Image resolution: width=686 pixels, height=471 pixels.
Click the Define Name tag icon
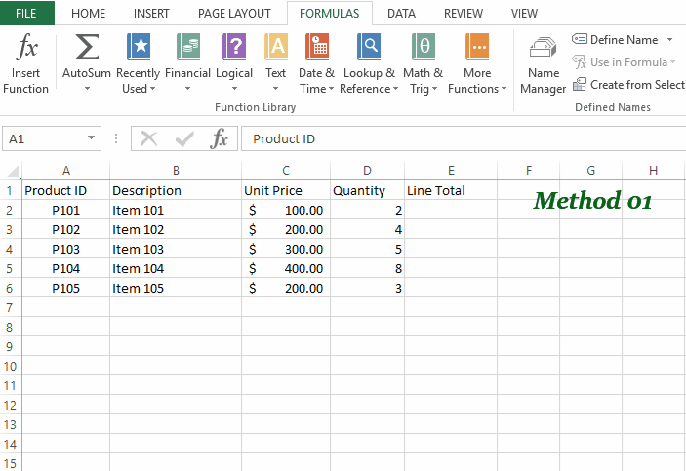point(580,39)
